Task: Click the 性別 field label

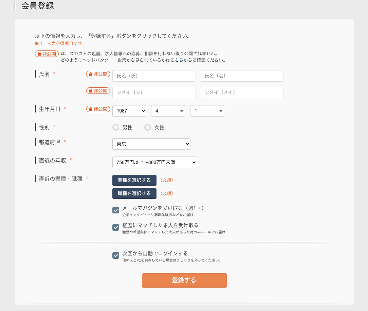Action: (44, 127)
